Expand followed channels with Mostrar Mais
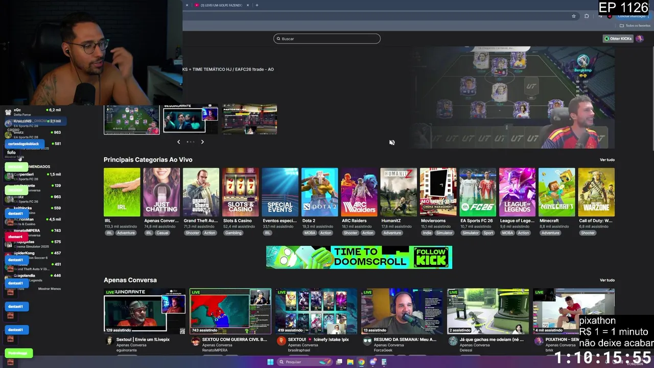 [x=14, y=157]
